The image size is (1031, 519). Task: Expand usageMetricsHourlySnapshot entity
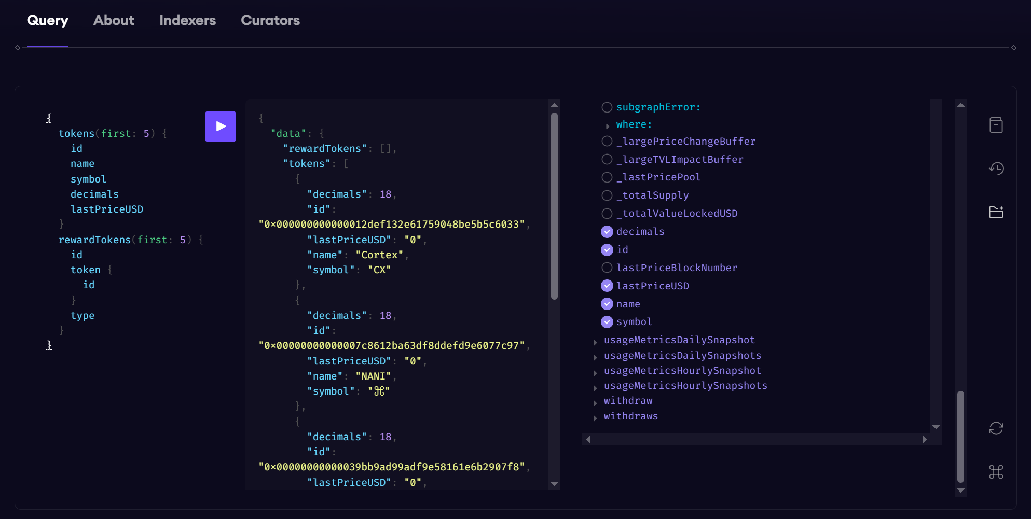pos(595,373)
